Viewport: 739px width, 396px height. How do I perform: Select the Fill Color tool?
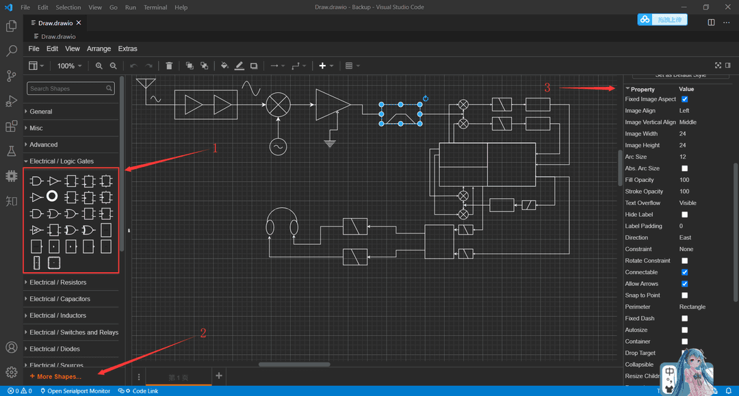point(224,65)
